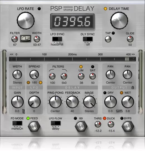The height and width of the screenshot is (151, 145).
Task: Toggle the green FEED LED
Action: pos(28,118)
